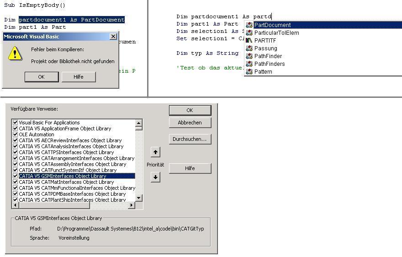Screen dimensions: 402x257
Task: Close the Microsoft Visual Basic error dialog
Action: coord(113,37)
